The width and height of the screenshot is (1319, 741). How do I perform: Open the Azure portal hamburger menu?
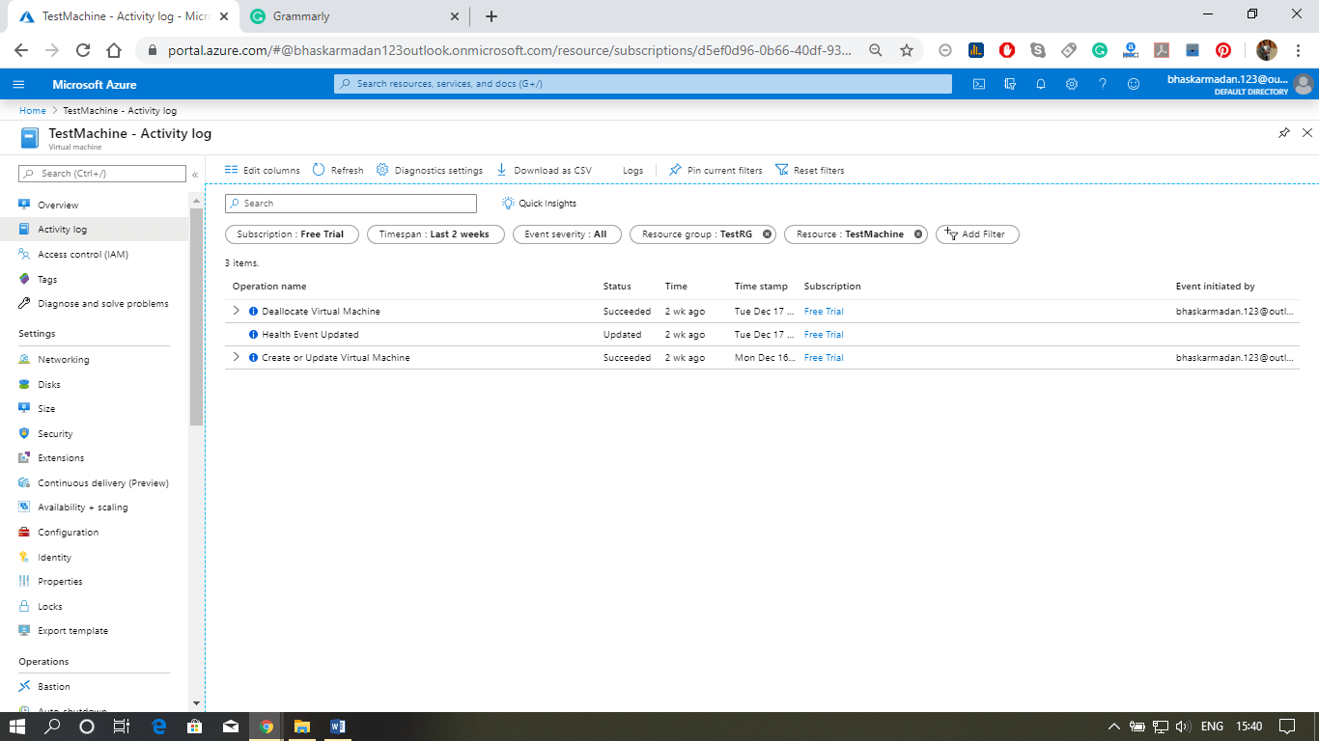pos(18,84)
